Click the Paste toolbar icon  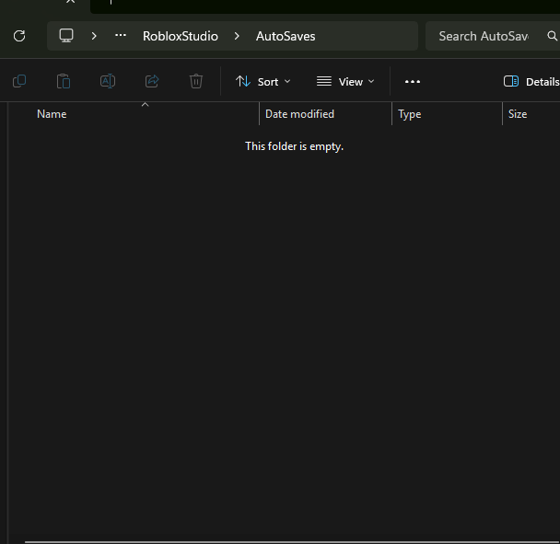coord(64,81)
